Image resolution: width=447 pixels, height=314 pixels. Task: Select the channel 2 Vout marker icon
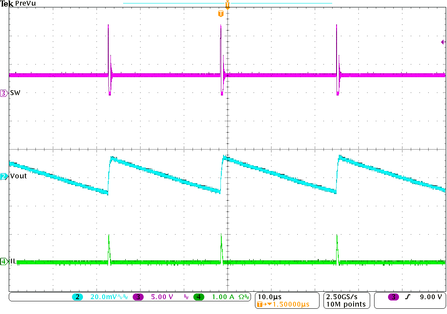coord(3,176)
